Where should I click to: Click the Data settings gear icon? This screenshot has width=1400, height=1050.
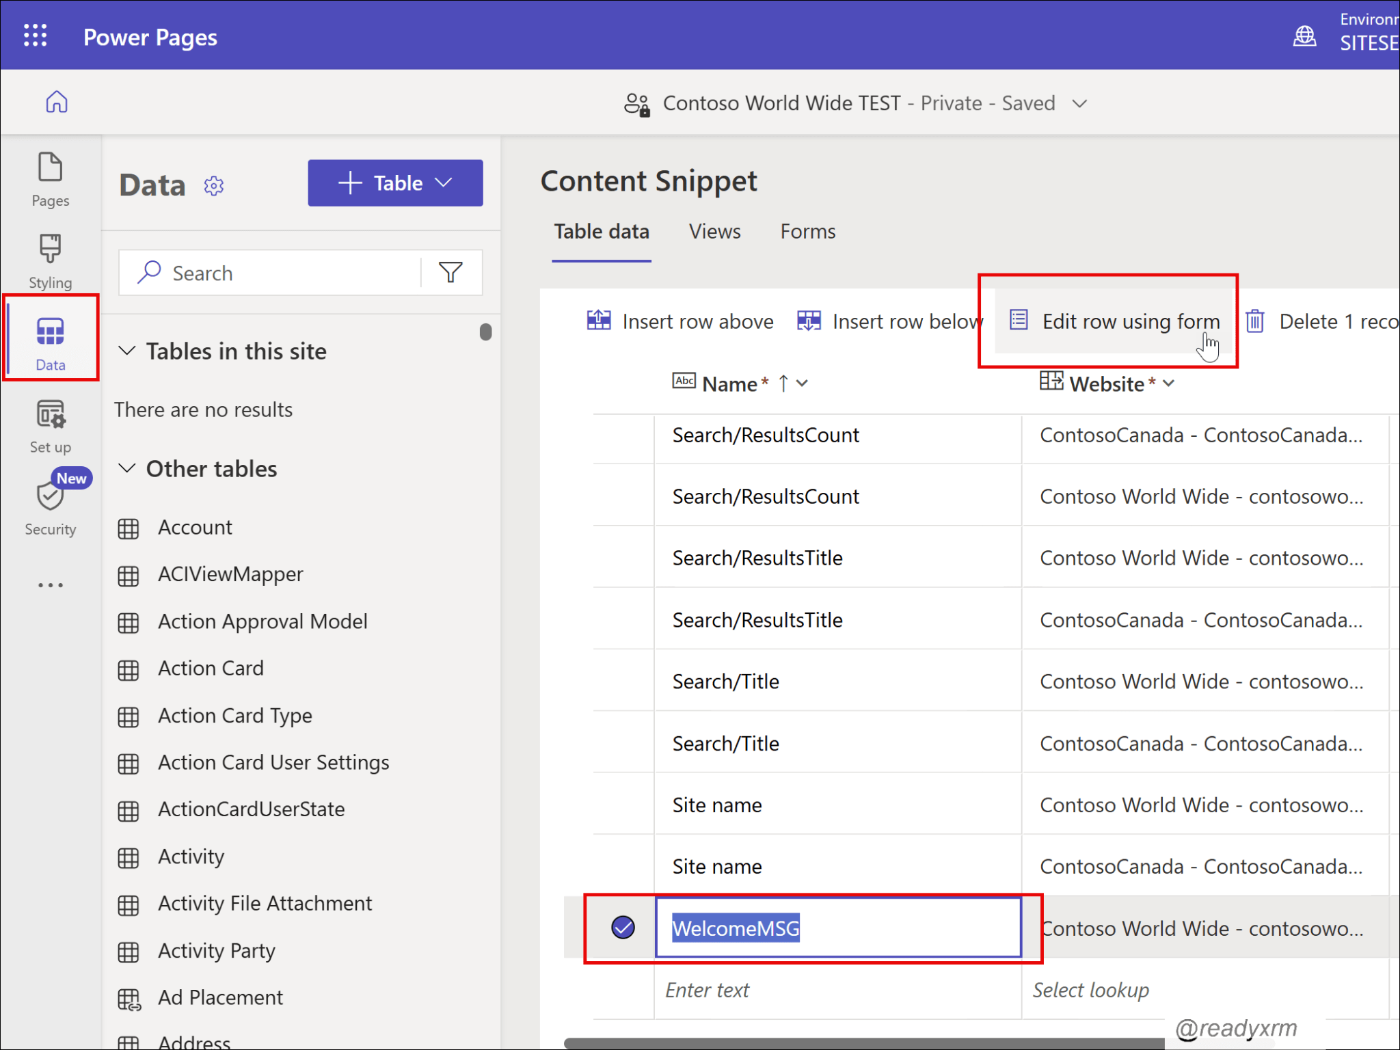point(214,185)
